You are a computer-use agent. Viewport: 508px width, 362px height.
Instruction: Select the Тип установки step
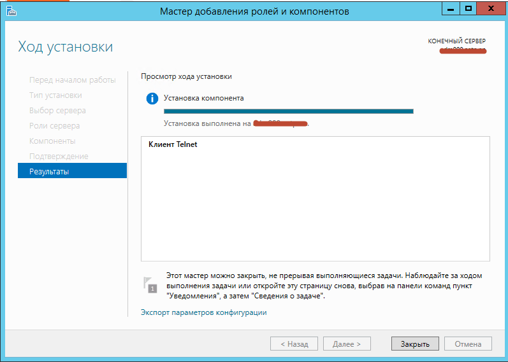click(x=55, y=95)
